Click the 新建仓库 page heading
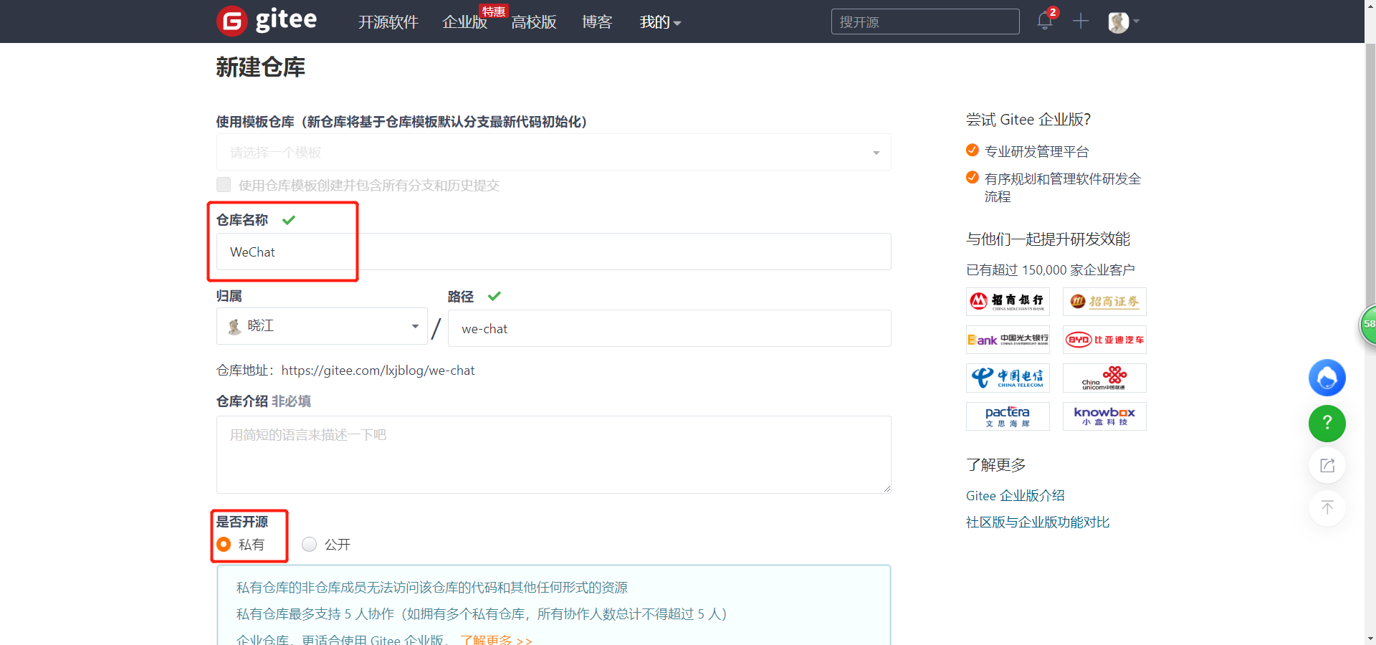The width and height of the screenshot is (1376, 645). point(261,67)
